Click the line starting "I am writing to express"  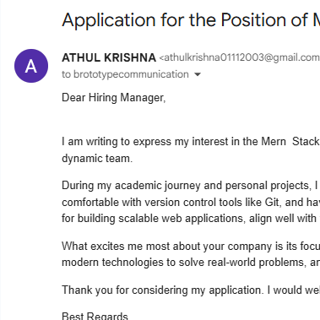click(191, 141)
